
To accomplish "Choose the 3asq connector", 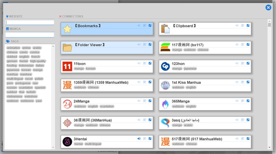I will pos(205,123).
